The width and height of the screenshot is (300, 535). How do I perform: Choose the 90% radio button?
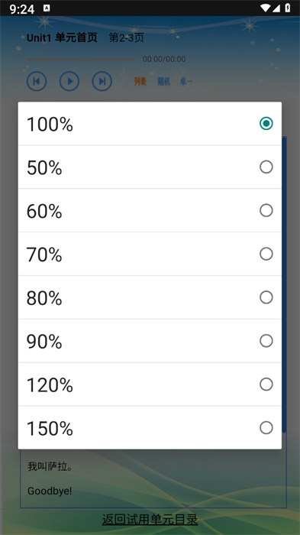point(266,341)
